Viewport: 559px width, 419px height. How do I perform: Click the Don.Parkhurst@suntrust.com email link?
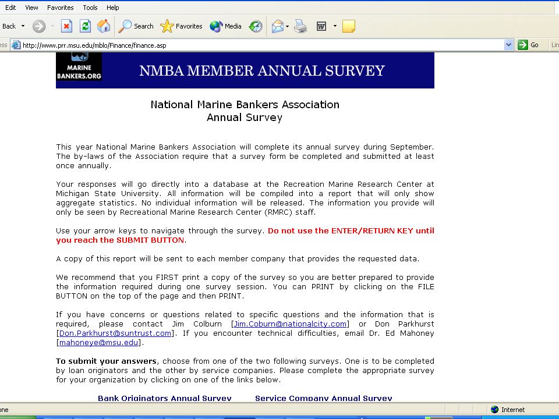click(115, 333)
